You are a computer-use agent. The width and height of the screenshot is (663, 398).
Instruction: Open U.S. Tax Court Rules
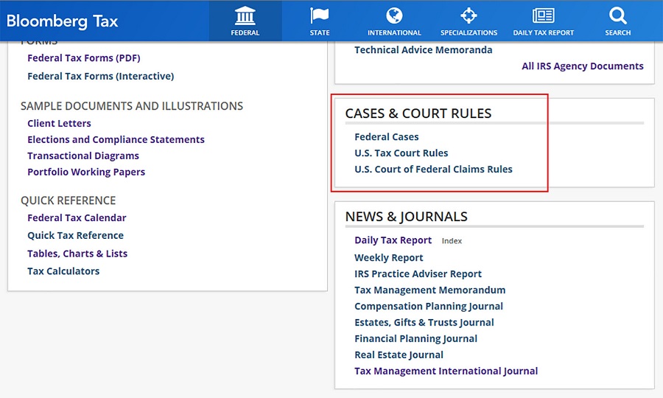[401, 153]
